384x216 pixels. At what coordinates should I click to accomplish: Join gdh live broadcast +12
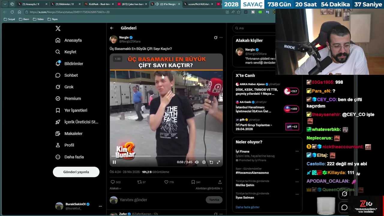click(292, 127)
